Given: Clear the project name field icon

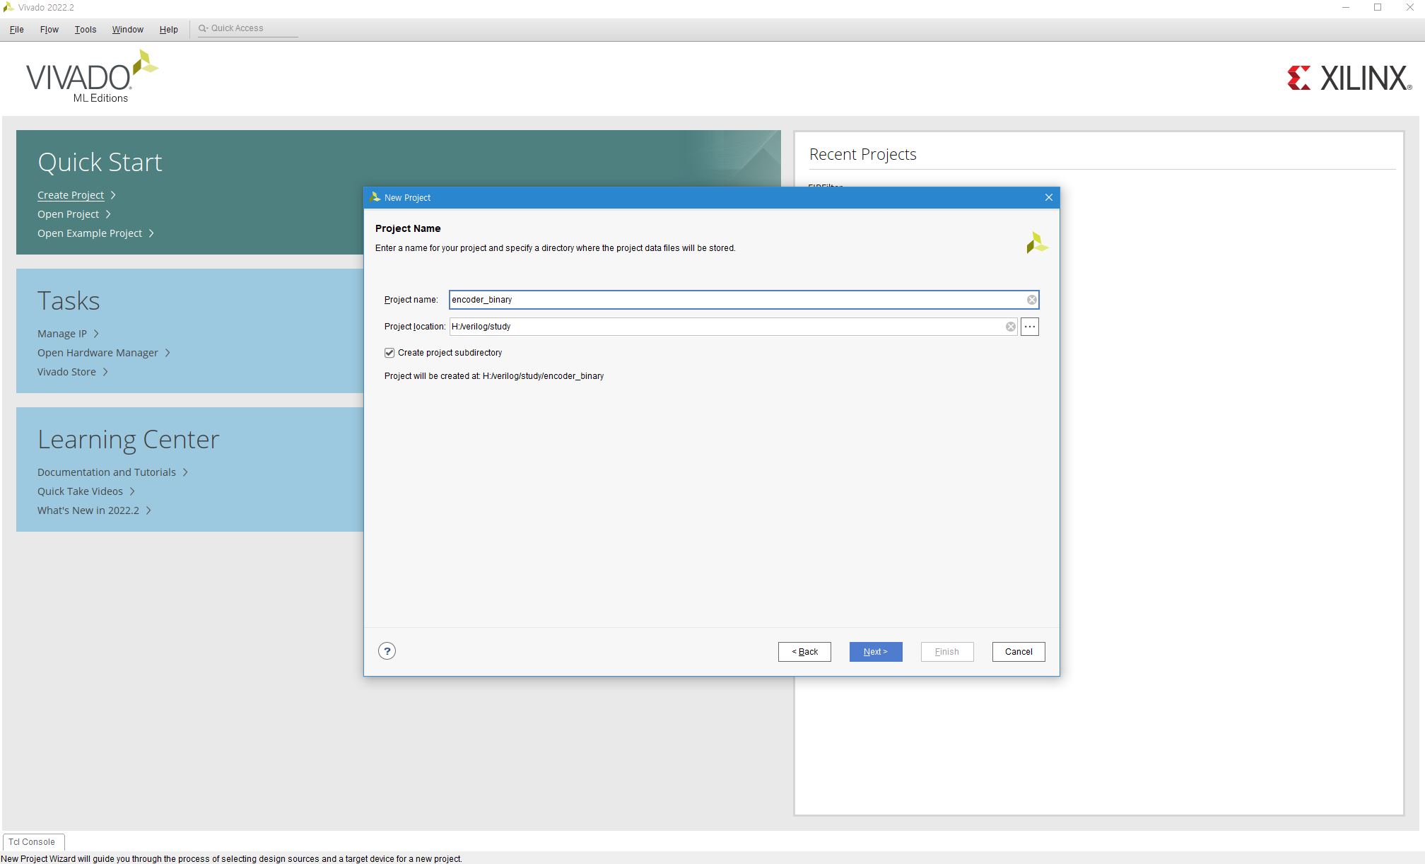Looking at the screenshot, I should coord(1032,300).
